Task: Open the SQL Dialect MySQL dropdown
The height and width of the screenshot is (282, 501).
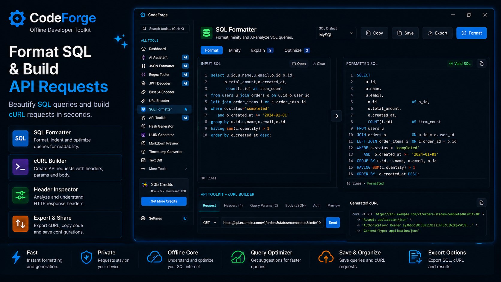Action: click(x=336, y=33)
